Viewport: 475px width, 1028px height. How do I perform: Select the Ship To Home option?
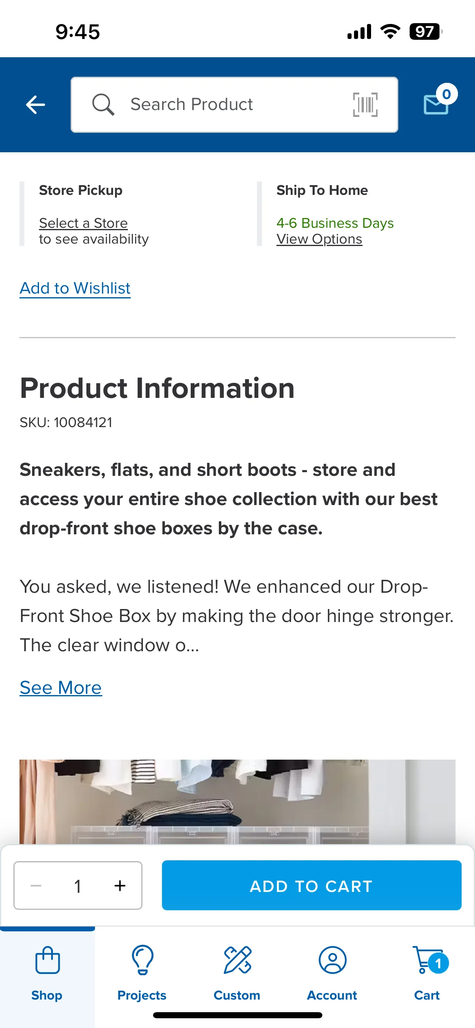356,214
